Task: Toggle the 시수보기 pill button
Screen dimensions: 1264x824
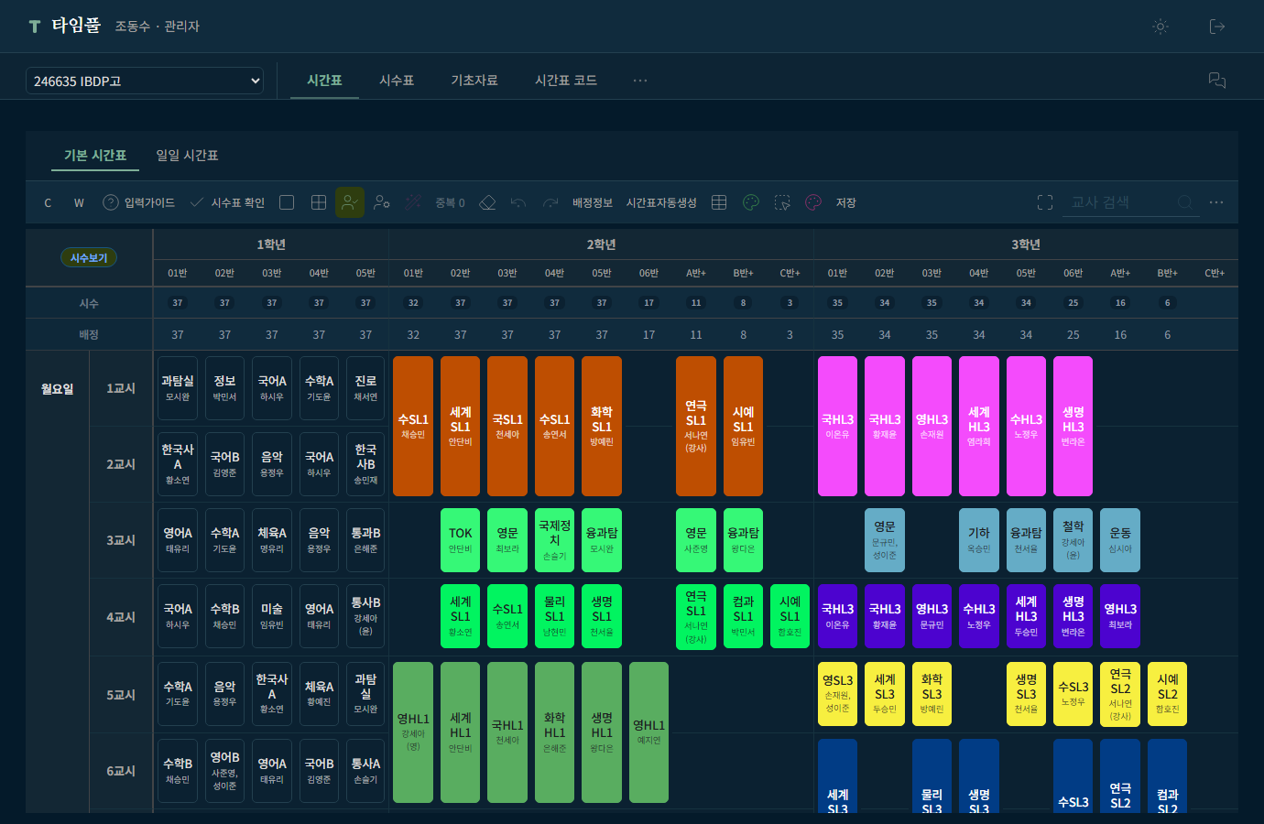Action: (89, 258)
